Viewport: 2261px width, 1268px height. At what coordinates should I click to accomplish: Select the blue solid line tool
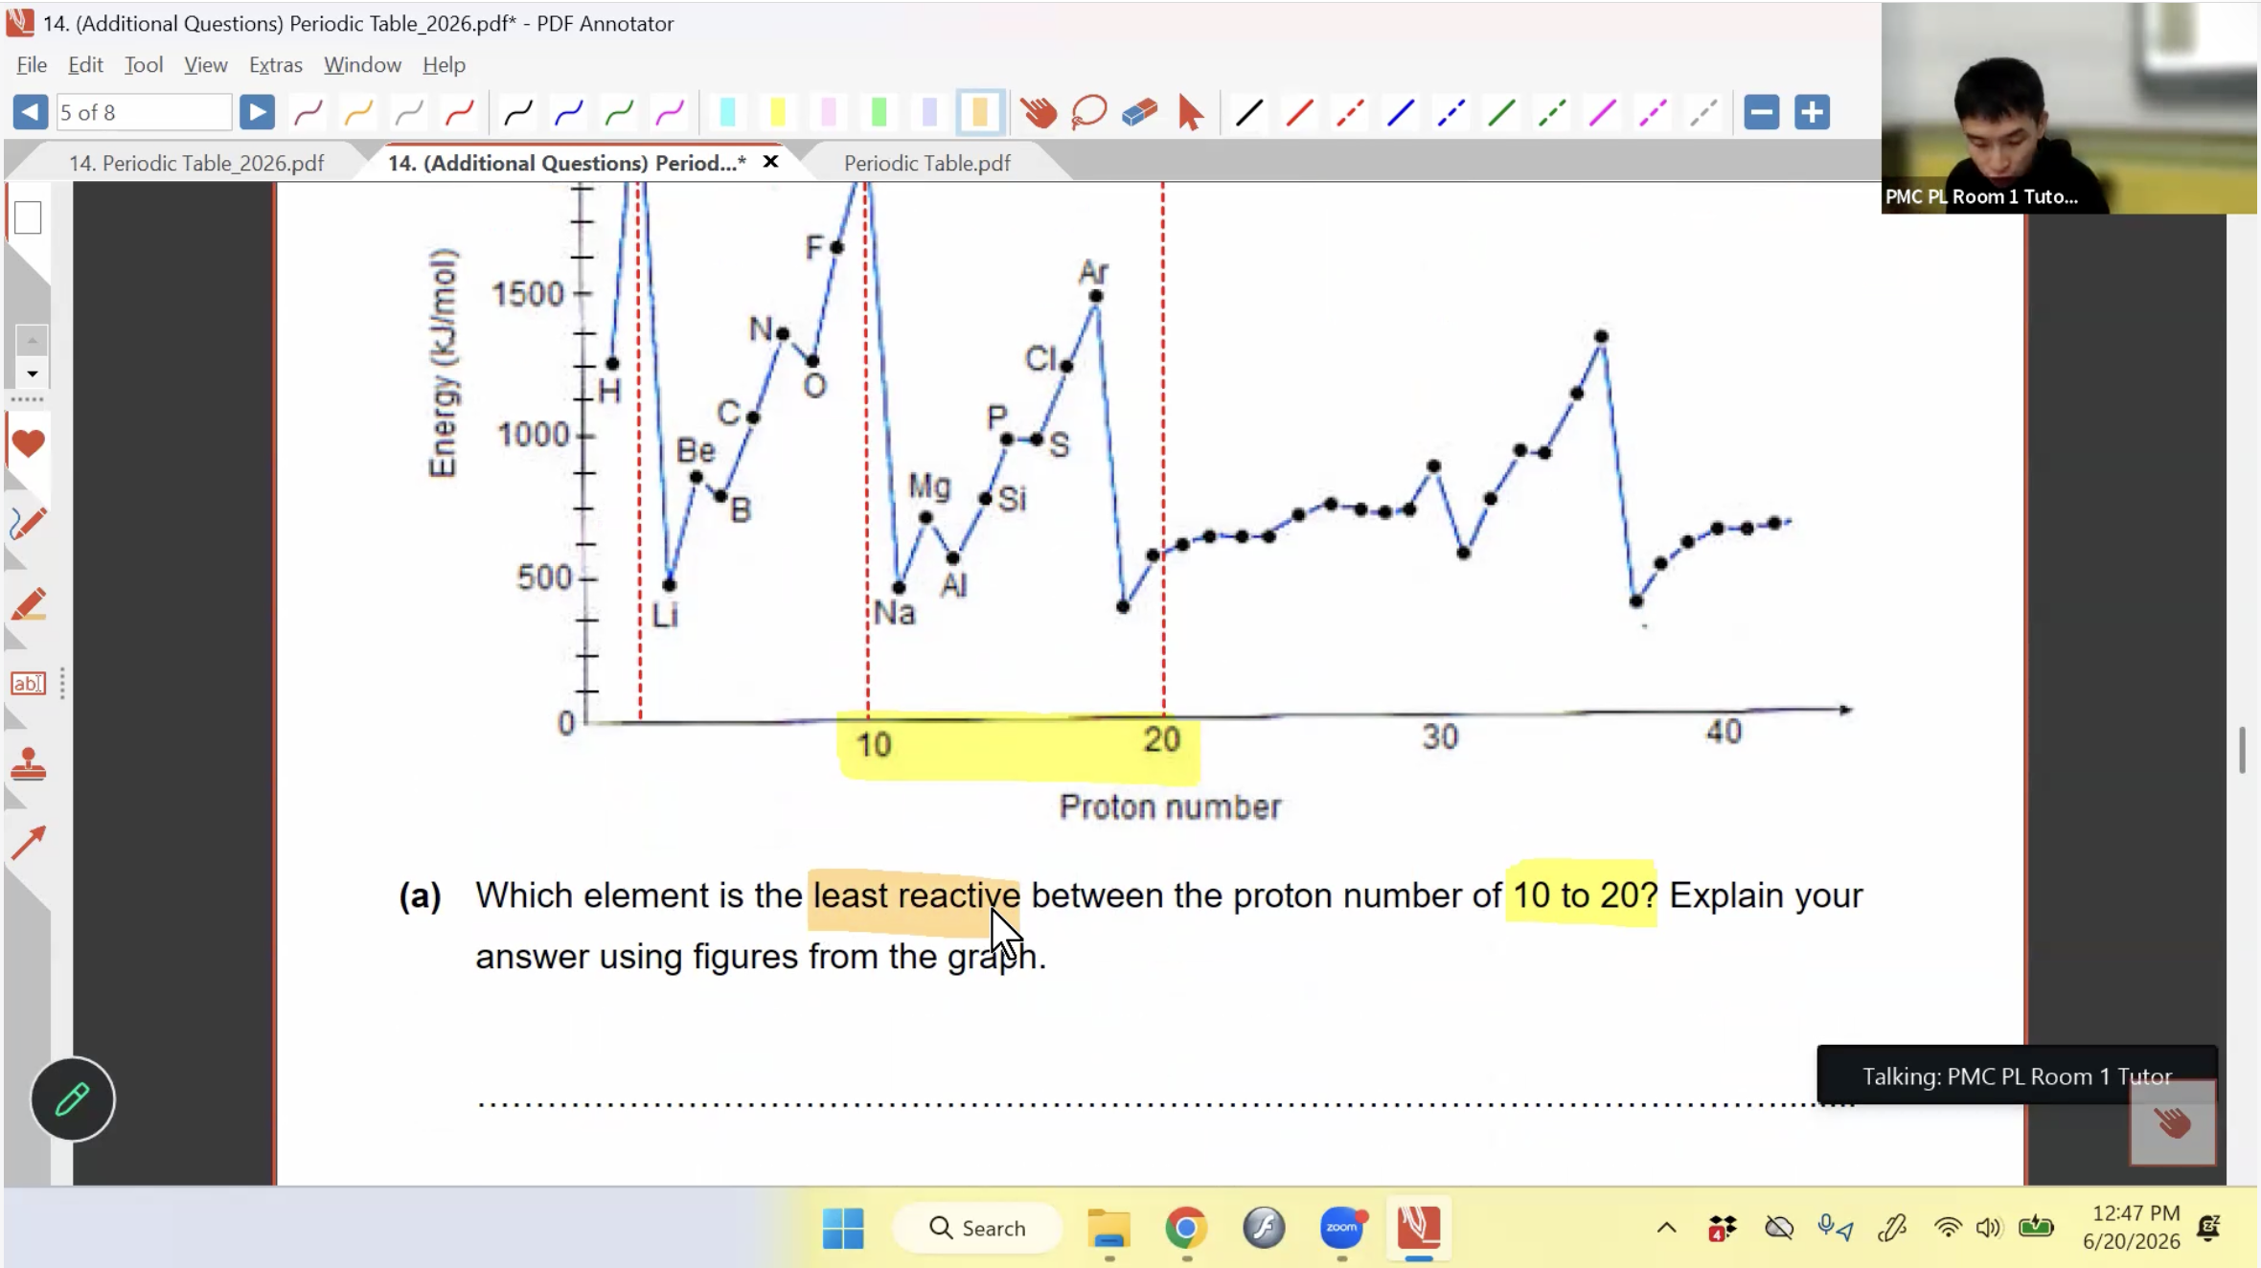[1401, 113]
